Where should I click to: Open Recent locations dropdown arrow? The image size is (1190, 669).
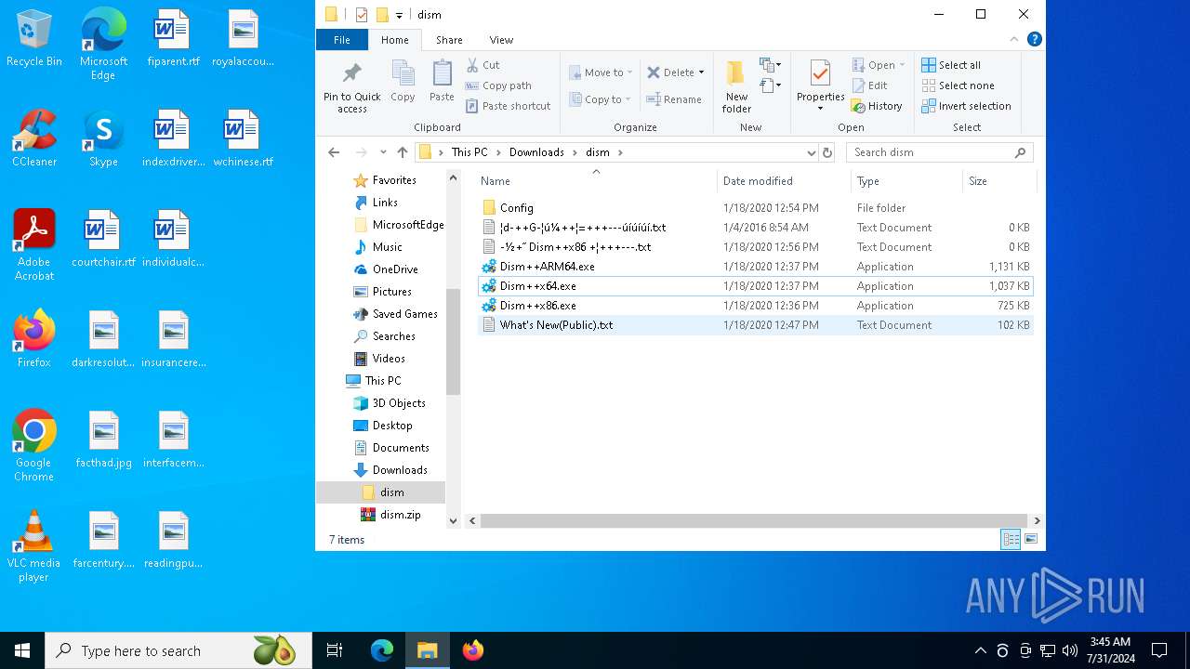click(x=383, y=152)
